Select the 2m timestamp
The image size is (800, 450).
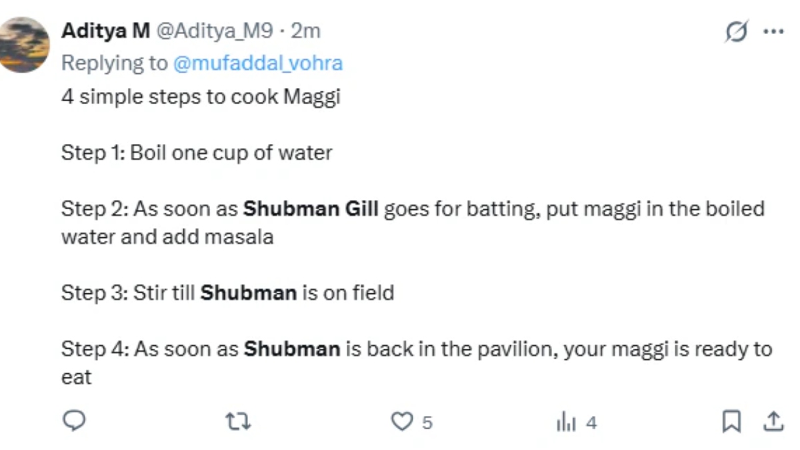click(306, 29)
